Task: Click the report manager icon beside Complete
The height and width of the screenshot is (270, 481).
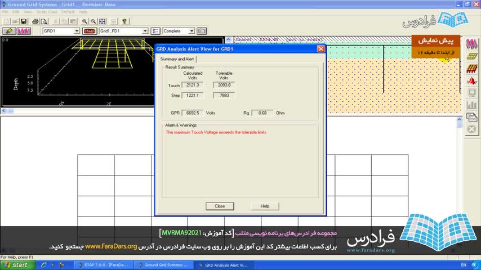Action: pos(202,31)
